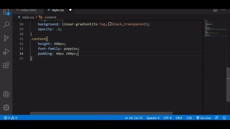Click the horizontal scrollbar thumb
The height and width of the screenshot is (129, 230).
[x=101, y=113]
